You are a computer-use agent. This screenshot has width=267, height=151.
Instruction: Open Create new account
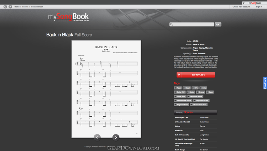click(241, 7)
